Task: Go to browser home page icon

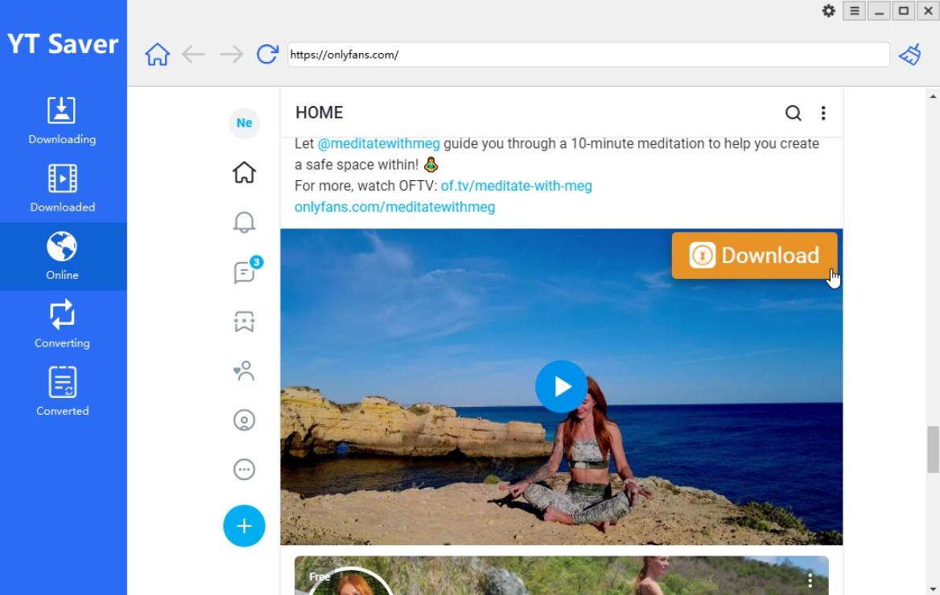Action: tap(157, 55)
